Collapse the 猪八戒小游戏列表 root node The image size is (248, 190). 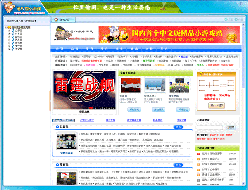point(5,28)
